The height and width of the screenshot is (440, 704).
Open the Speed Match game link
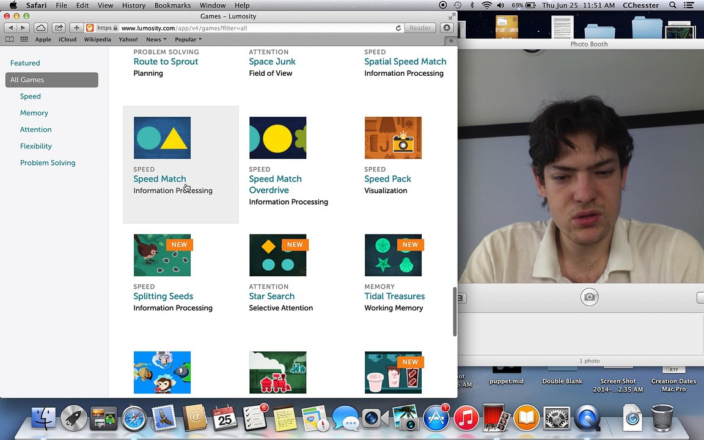tap(159, 178)
